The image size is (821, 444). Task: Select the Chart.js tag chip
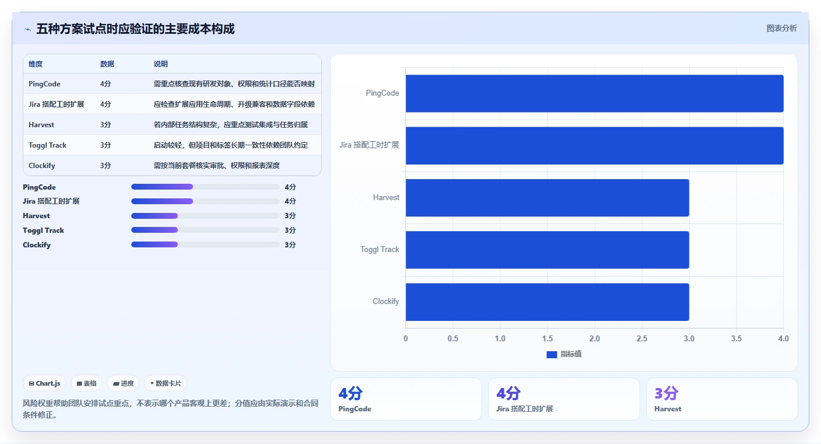tap(45, 383)
